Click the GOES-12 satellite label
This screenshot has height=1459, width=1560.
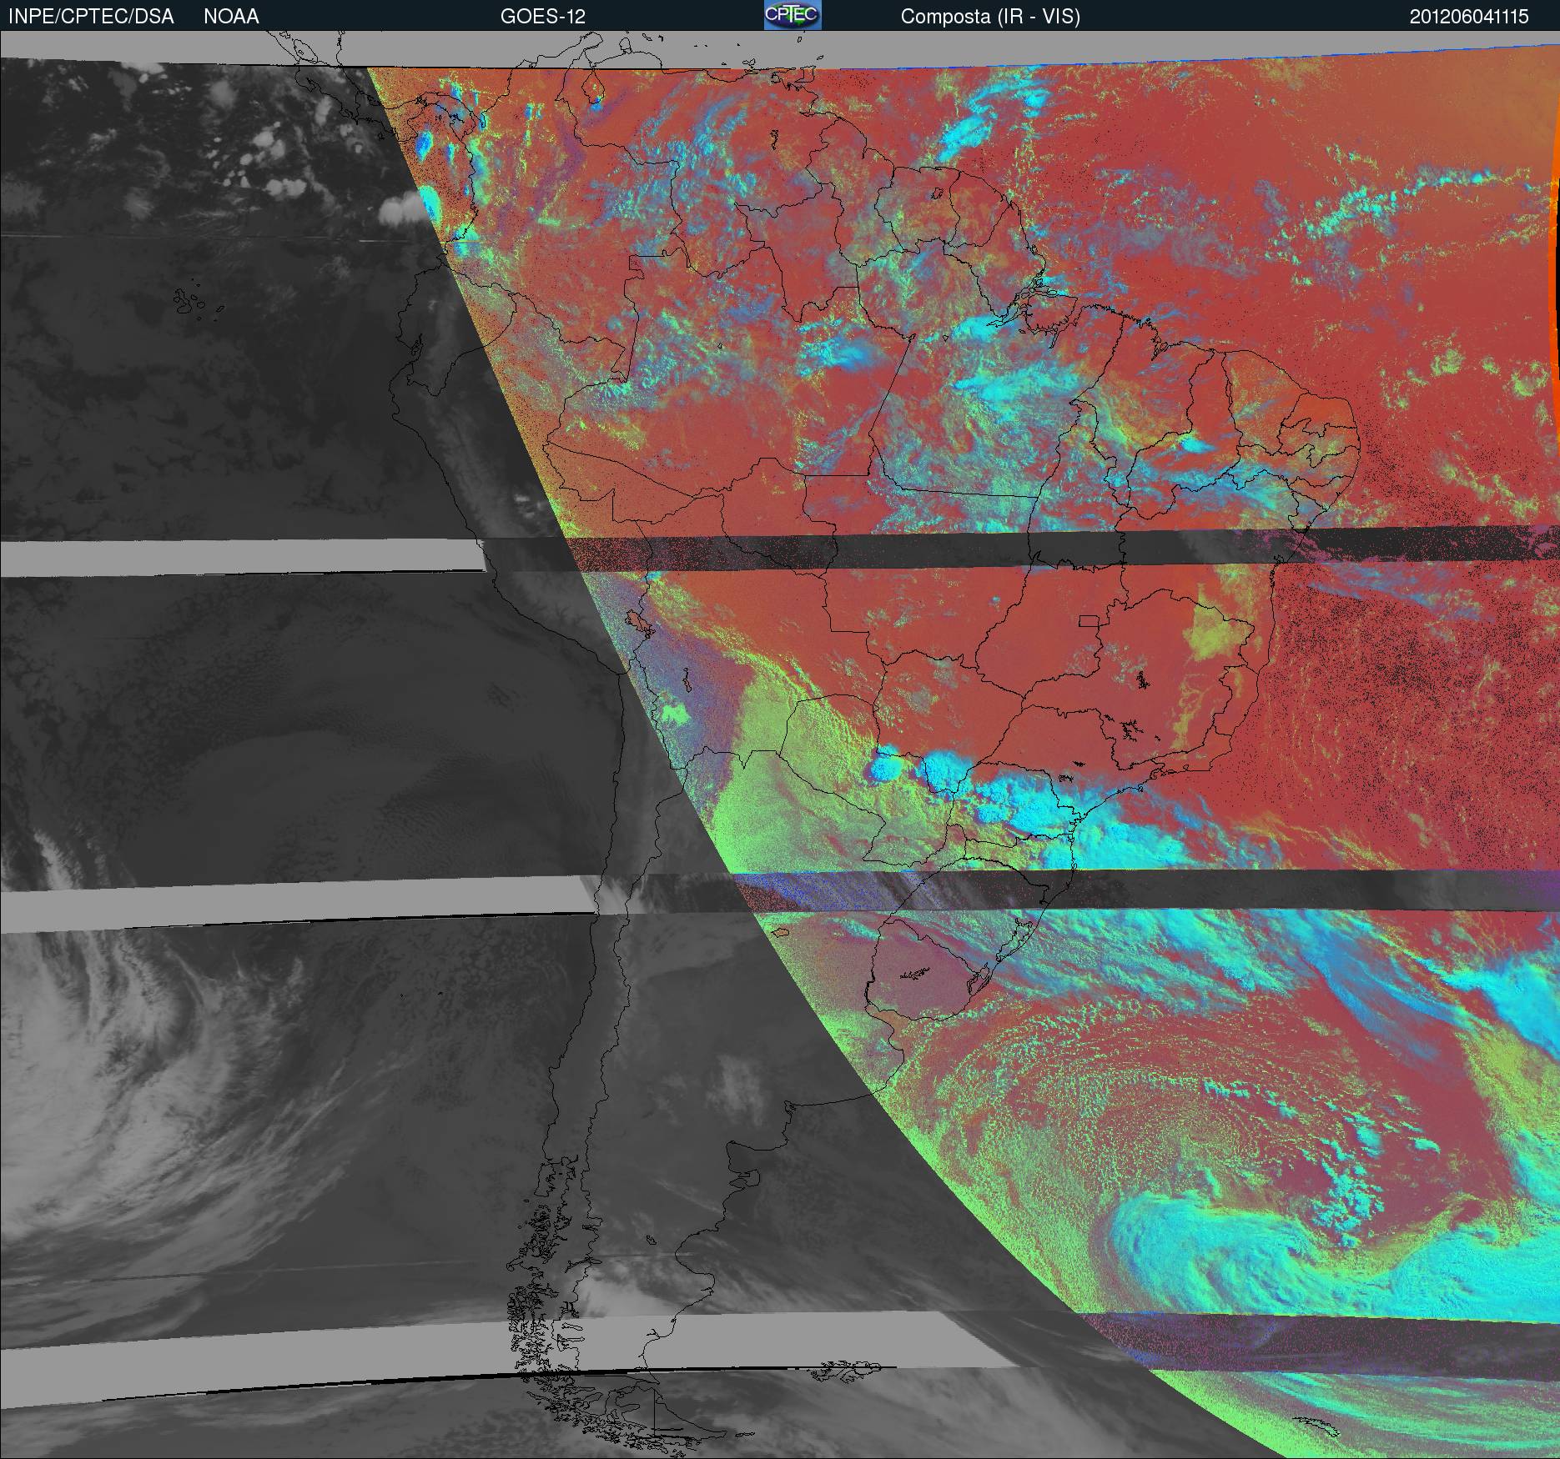[543, 17]
